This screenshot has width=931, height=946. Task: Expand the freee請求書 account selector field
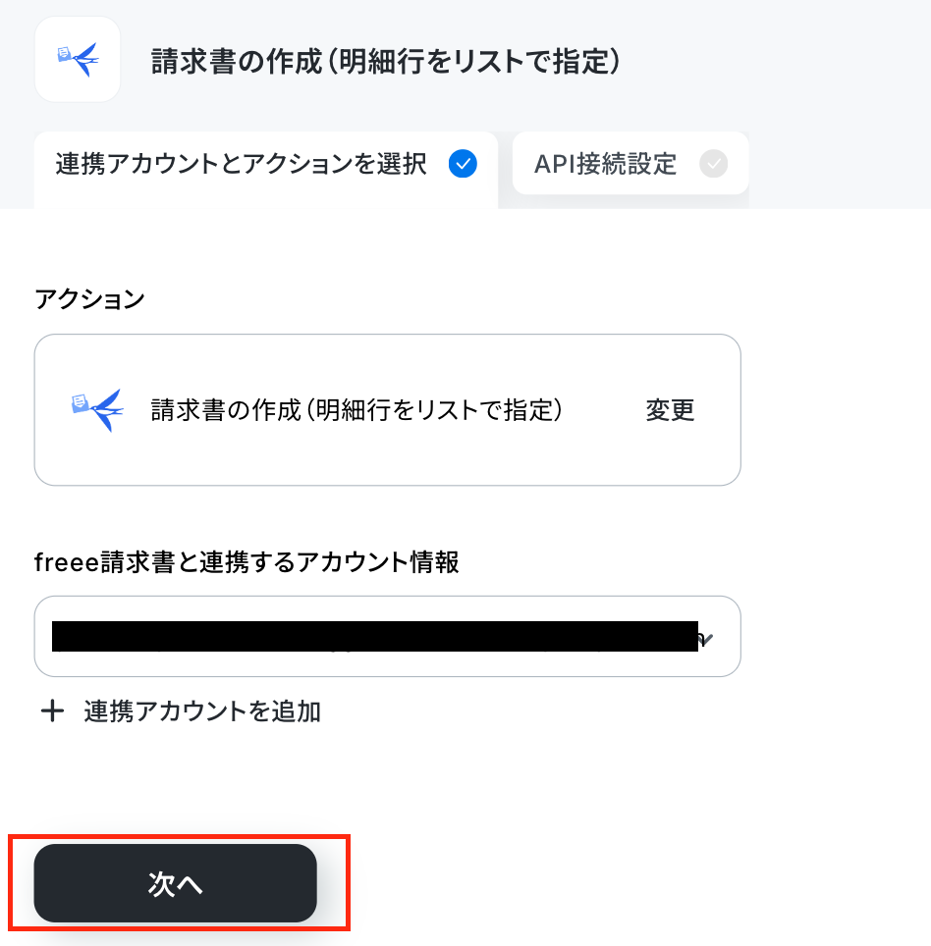point(388,637)
